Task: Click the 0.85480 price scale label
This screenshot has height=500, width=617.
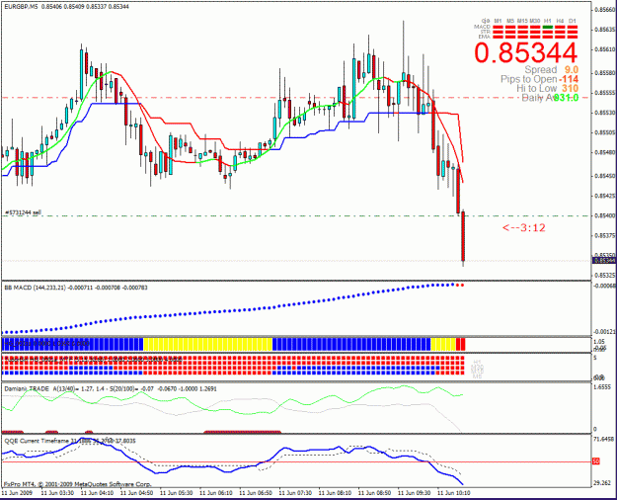Action: (605, 152)
